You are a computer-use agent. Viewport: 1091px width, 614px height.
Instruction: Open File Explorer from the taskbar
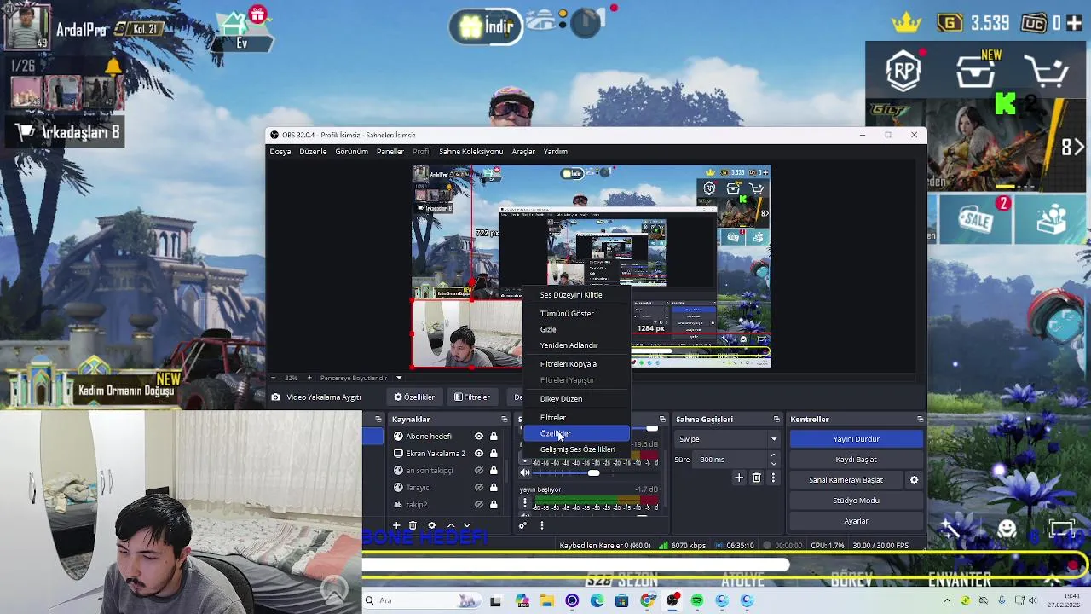(546, 601)
